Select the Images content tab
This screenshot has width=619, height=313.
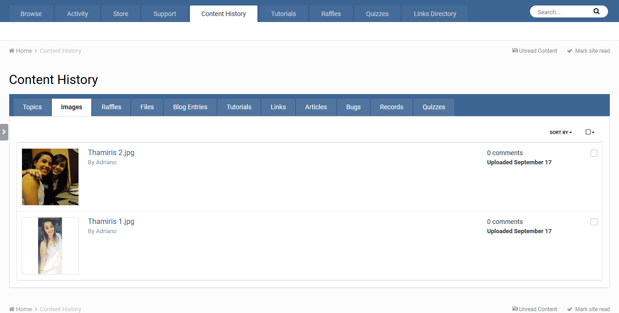point(72,107)
